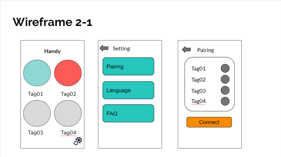Click the Wireframe 2-1 slide title
The image size is (281, 157).
click(52, 22)
